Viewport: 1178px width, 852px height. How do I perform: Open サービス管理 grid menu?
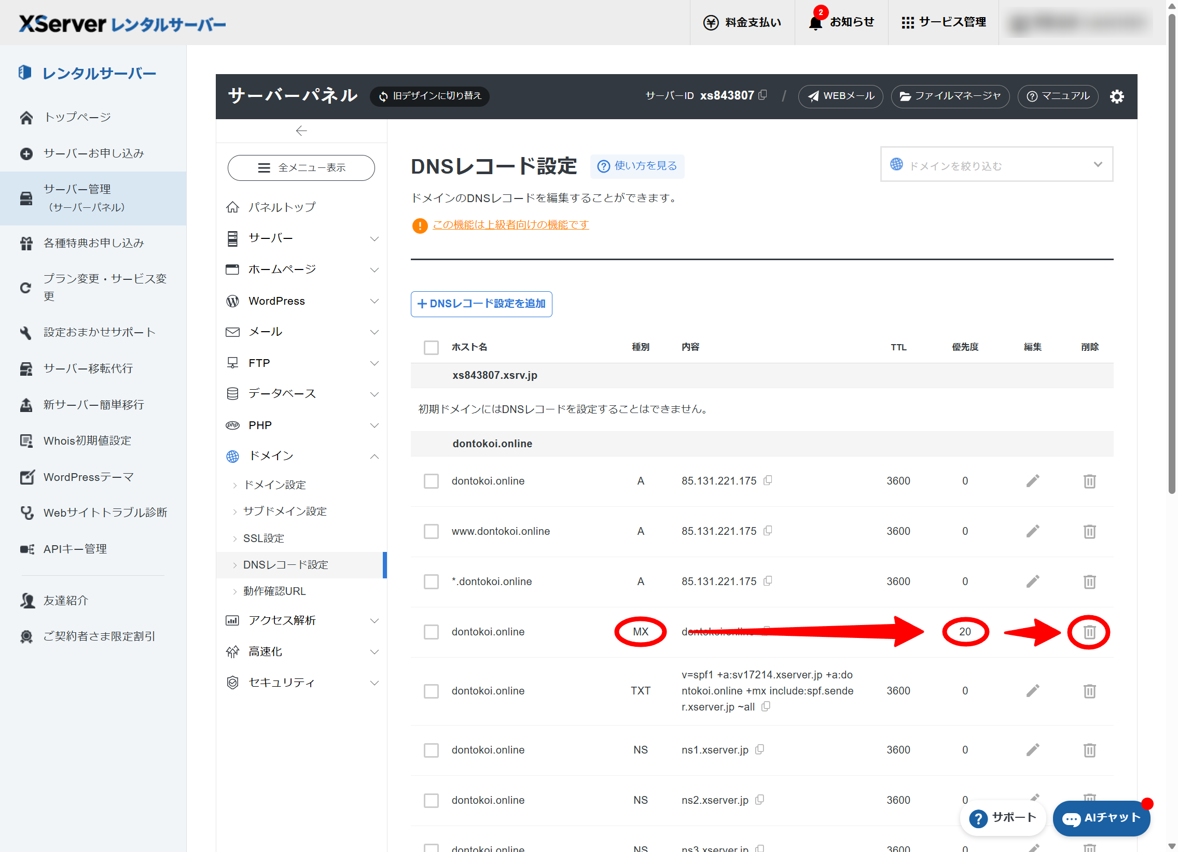point(943,22)
